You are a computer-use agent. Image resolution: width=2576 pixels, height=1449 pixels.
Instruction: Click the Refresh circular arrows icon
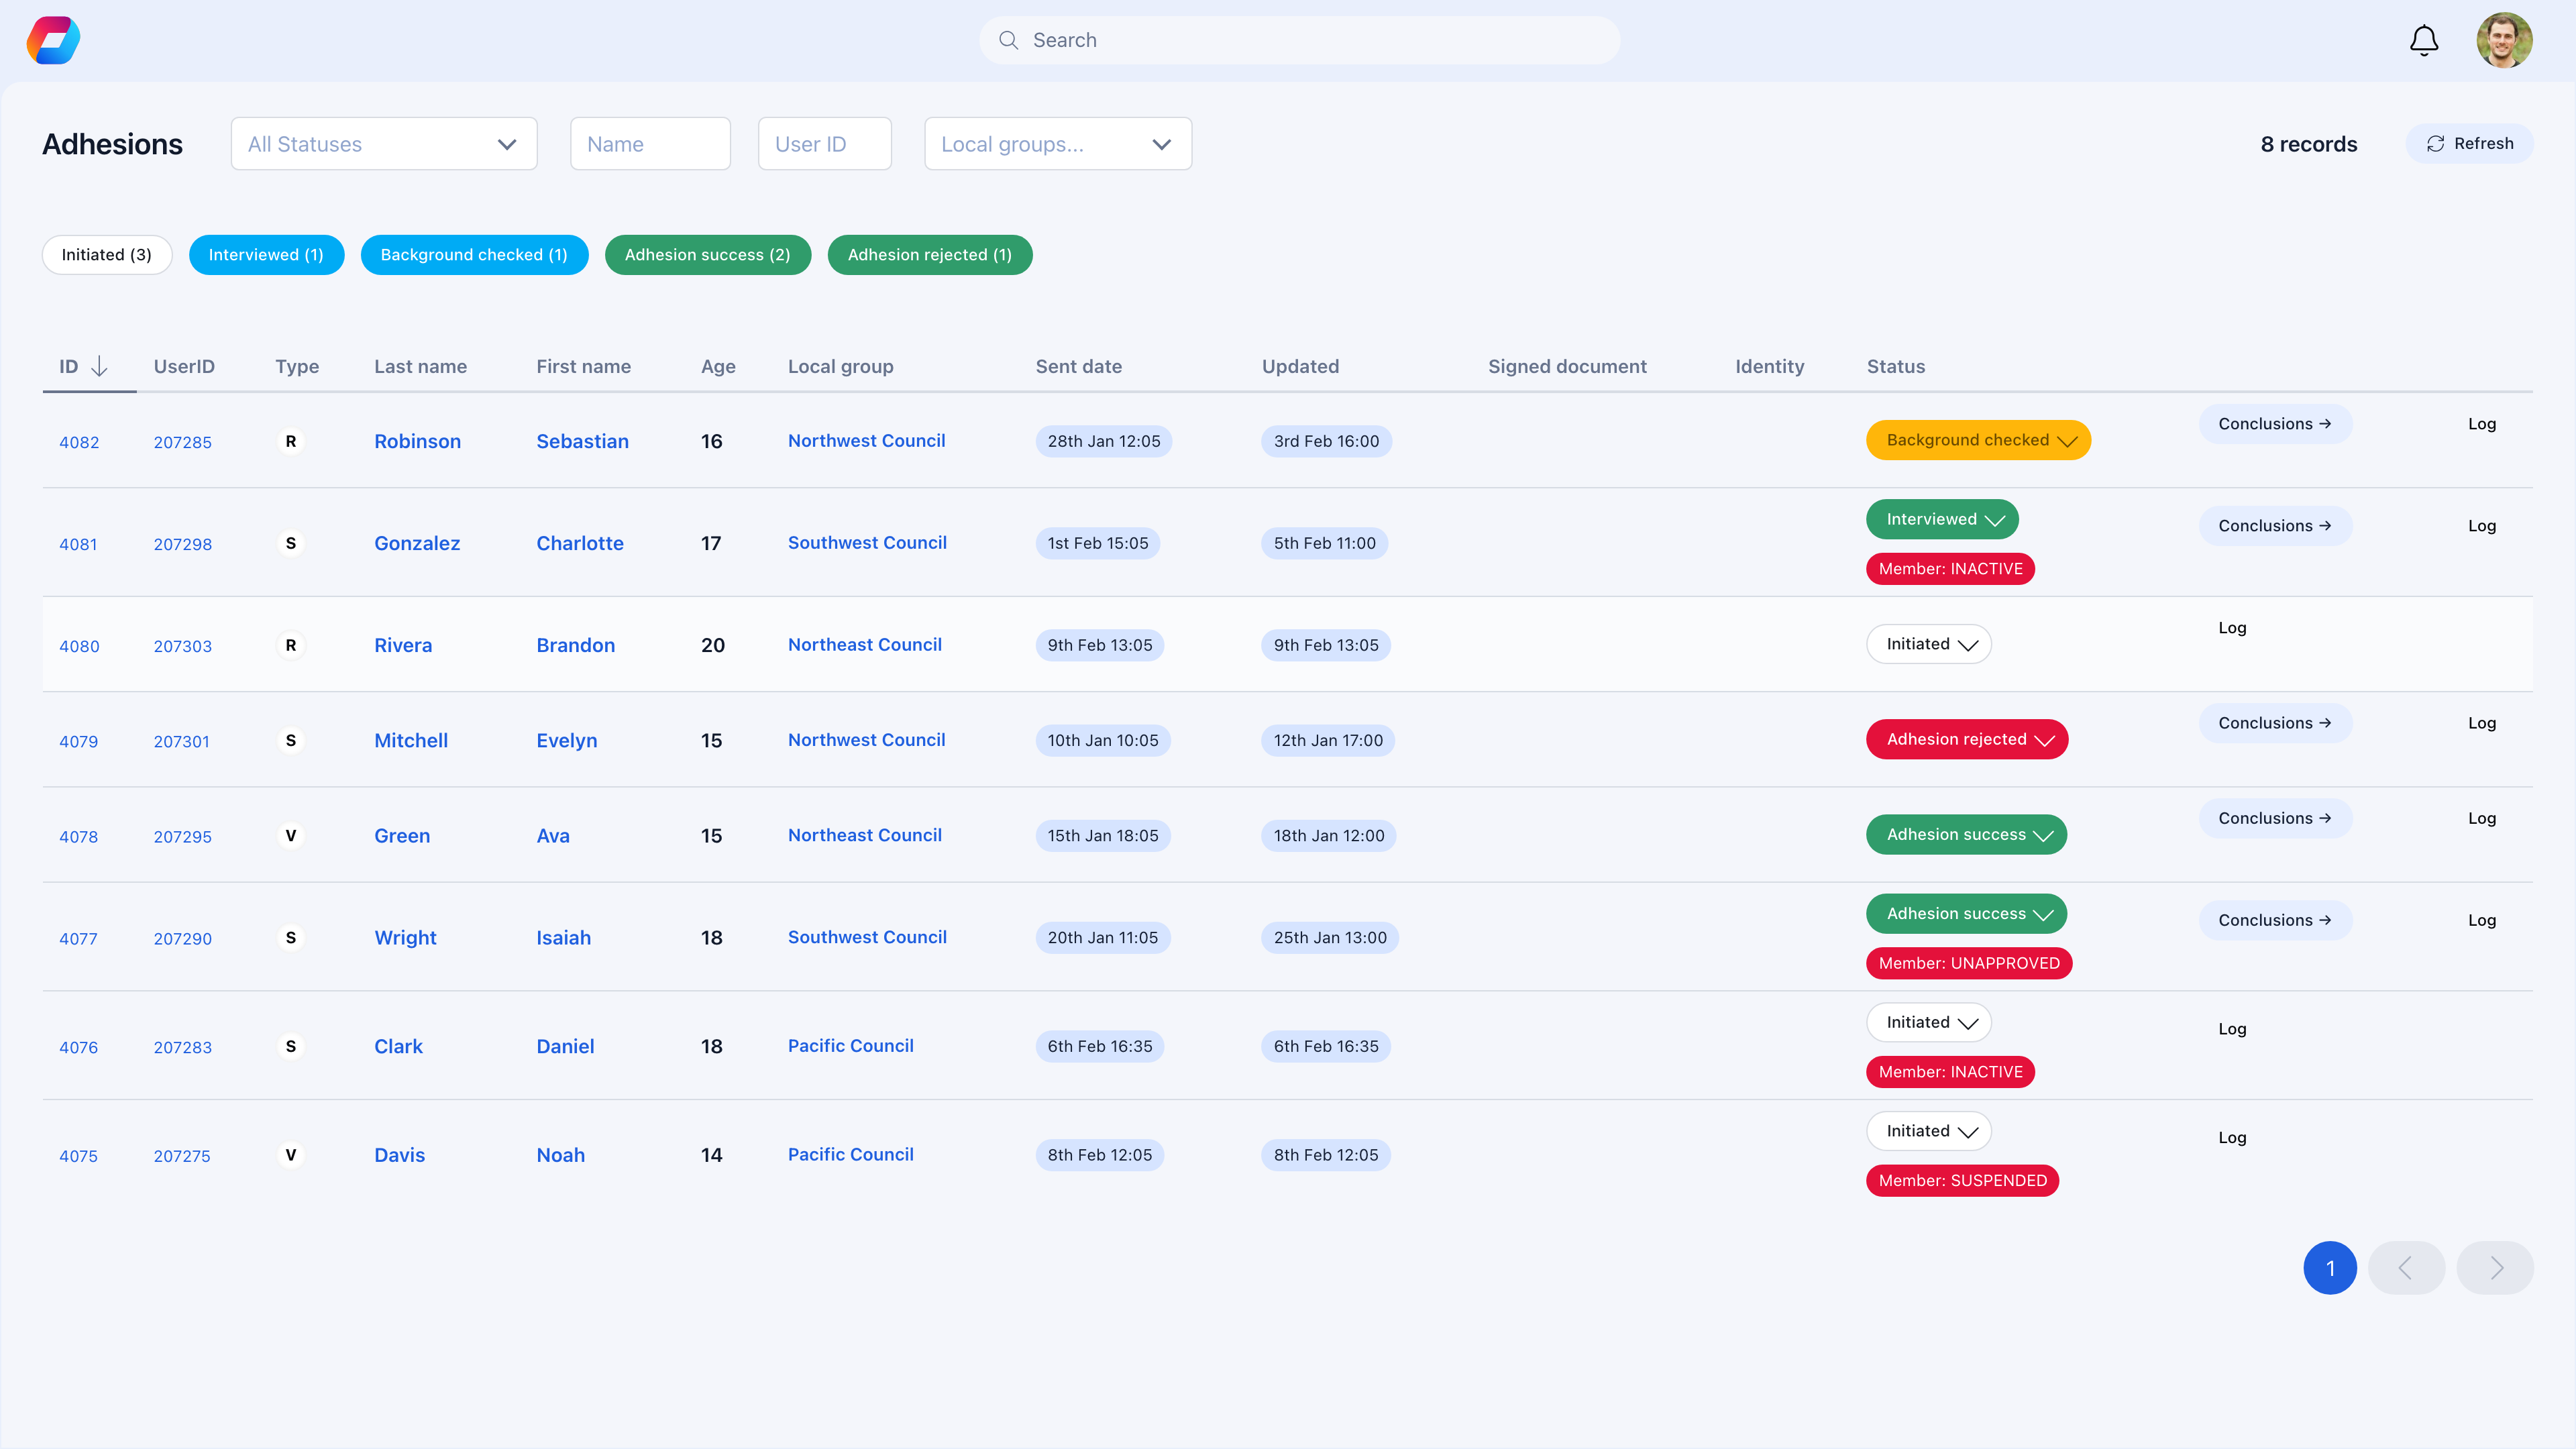pyautogui.click(x=2437, y=143)
